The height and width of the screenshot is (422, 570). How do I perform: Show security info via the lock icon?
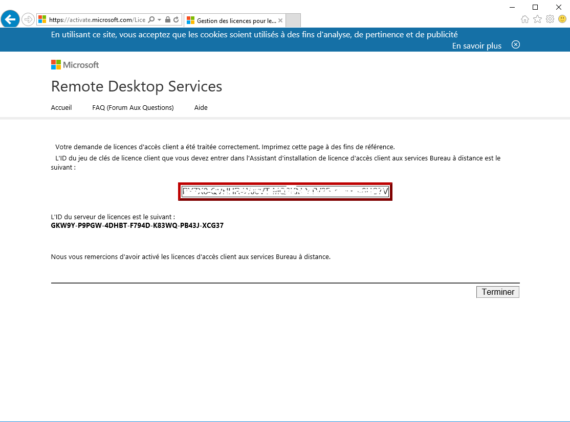click(168, 19)
